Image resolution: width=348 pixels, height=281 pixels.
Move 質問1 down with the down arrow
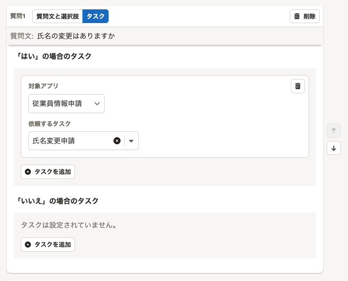point(334,148)
